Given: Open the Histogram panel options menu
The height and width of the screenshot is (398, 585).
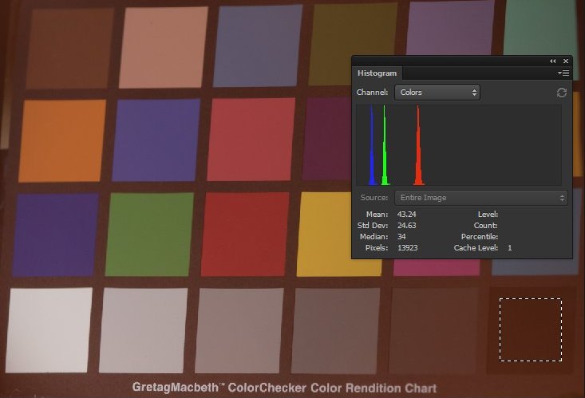Looking at the screenshot, I should [563, 73].
